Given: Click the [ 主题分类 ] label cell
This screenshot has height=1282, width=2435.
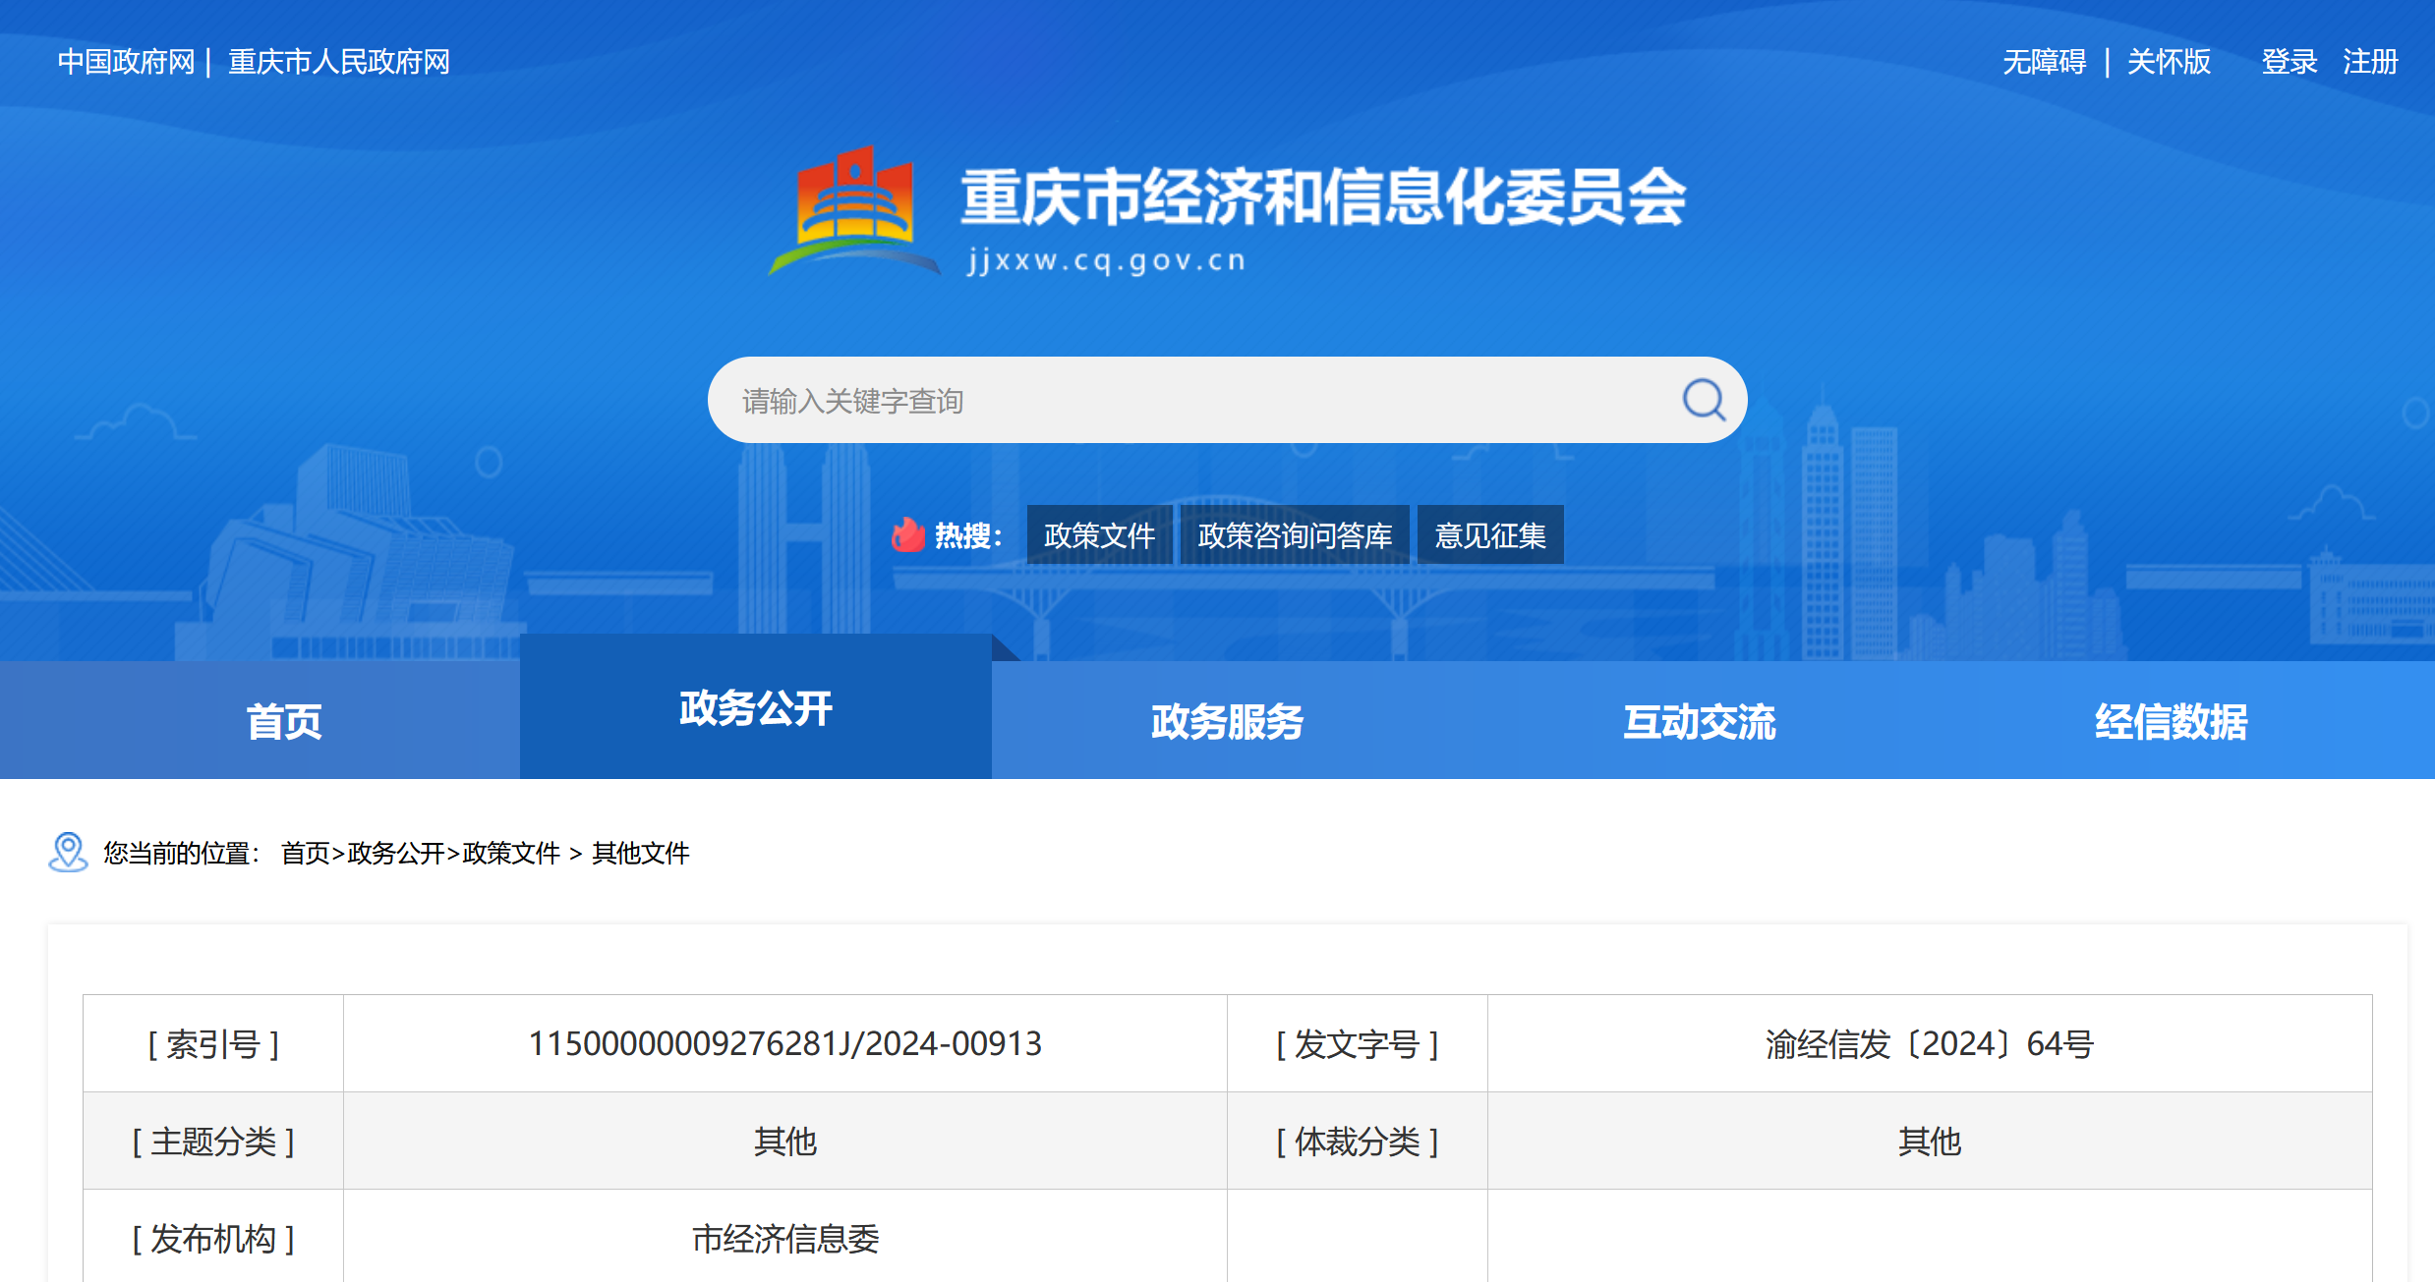Looking at the screenshot, I should [213, 1141].
